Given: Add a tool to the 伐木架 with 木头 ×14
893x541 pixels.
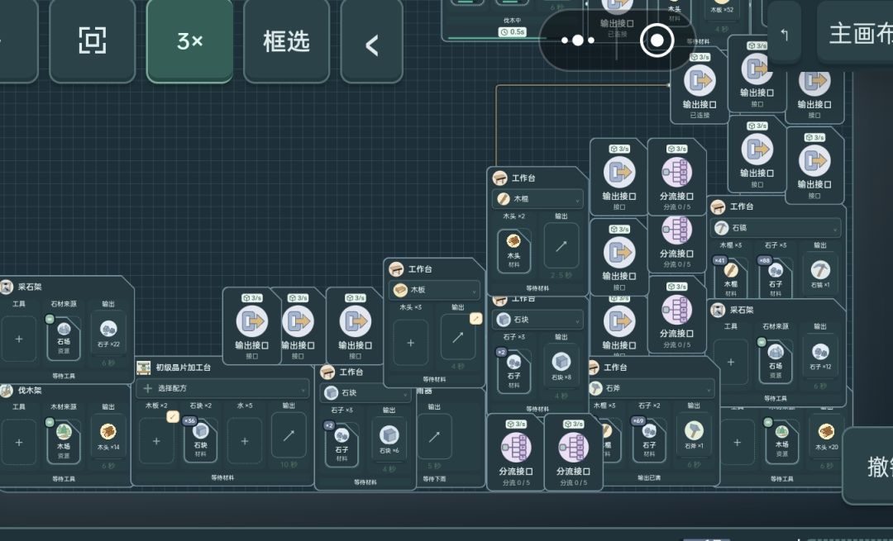Looking at the screenshot, I should (19, 442).
